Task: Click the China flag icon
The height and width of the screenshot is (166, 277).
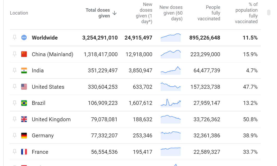Action: (24, 54)
